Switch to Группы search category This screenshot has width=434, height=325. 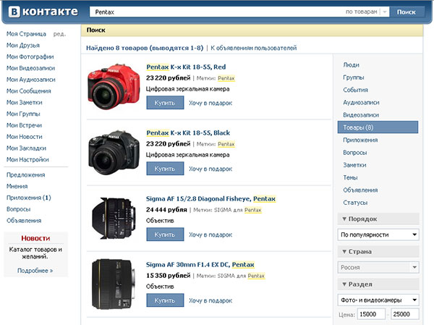(x=353, y=77)
